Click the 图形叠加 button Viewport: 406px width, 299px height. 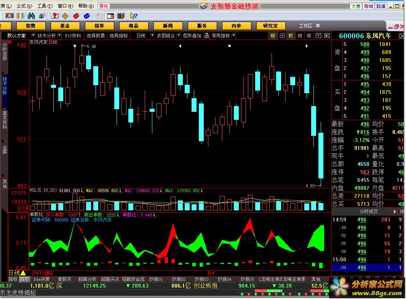[192, 36]
